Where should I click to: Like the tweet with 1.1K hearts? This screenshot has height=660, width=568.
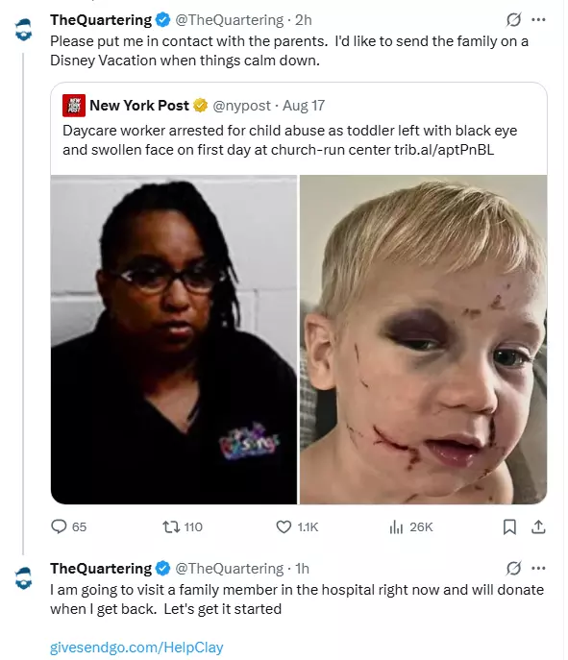tap(284, 526)
